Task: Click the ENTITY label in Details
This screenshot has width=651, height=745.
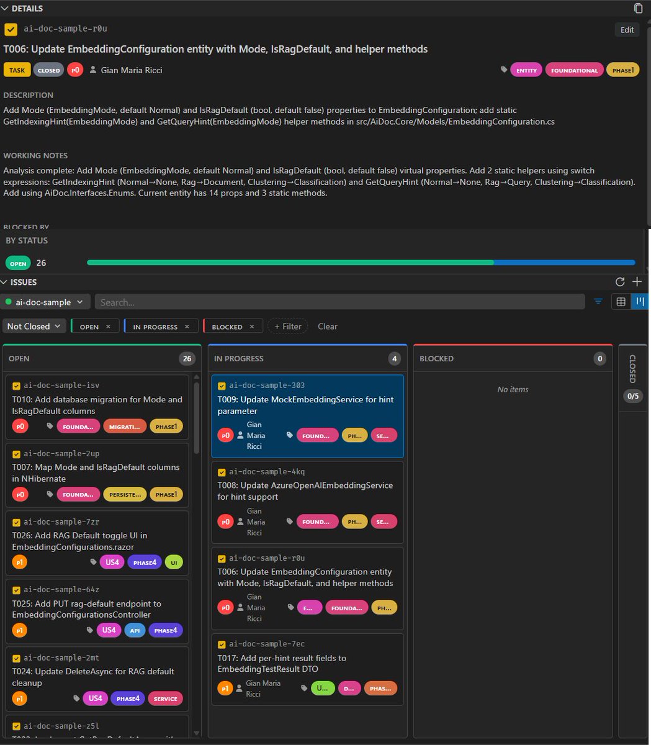Action: (x=526, y=70)
